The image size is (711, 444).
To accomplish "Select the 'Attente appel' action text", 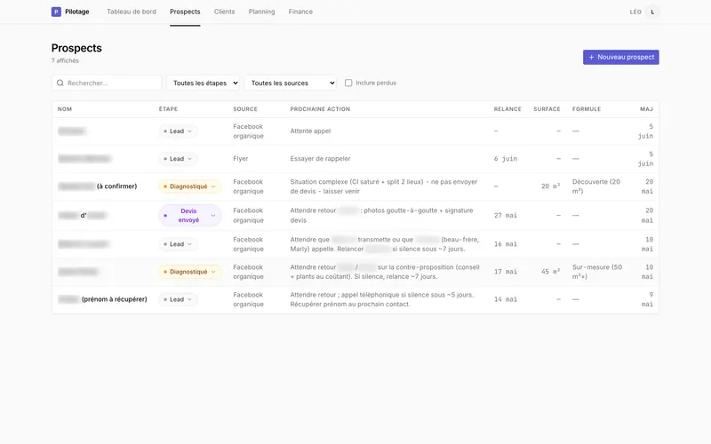I will (310, 131).
